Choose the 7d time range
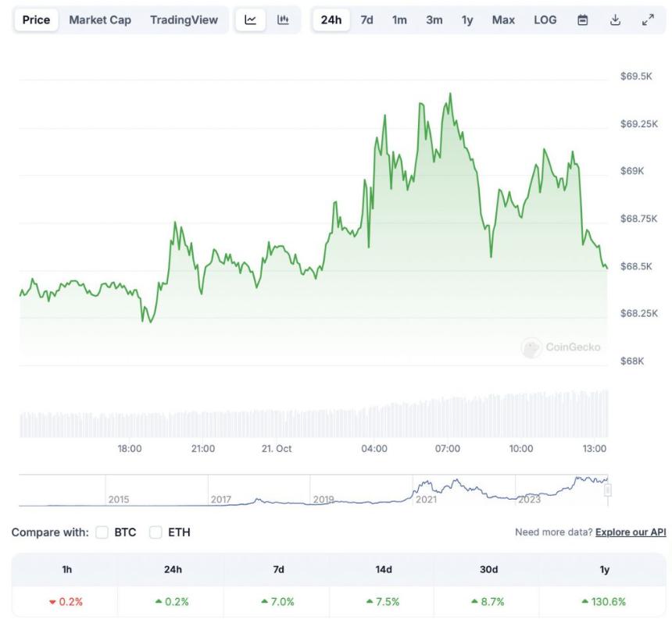Screen dimensions: 672x623 (x=366, y=20)
